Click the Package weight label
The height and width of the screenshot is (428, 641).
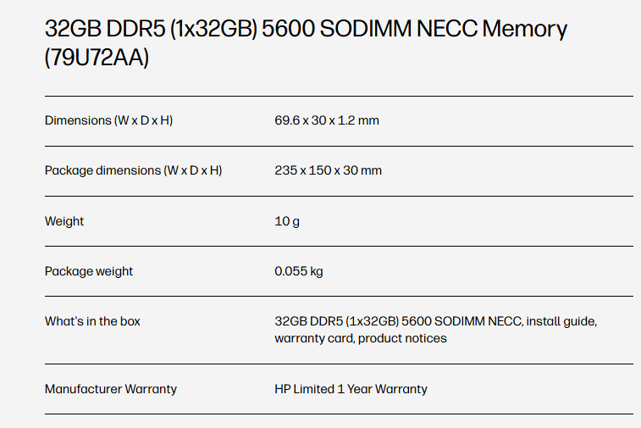click(89, 271)
